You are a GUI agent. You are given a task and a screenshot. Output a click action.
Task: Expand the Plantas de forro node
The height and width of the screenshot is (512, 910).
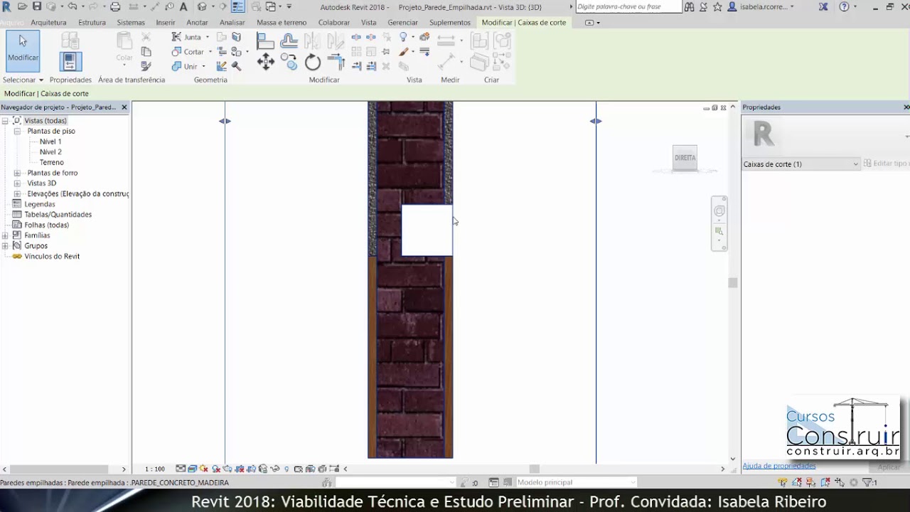point(17,173)
